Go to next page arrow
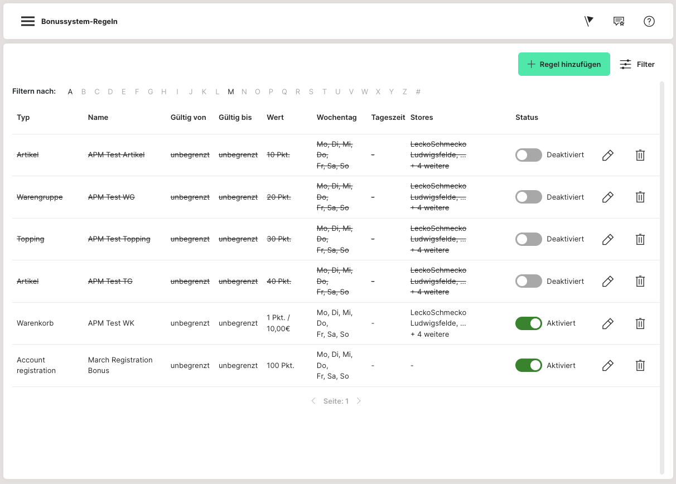Image resolution: width=676 pixels, height=484 pixels. coord(359,401)
